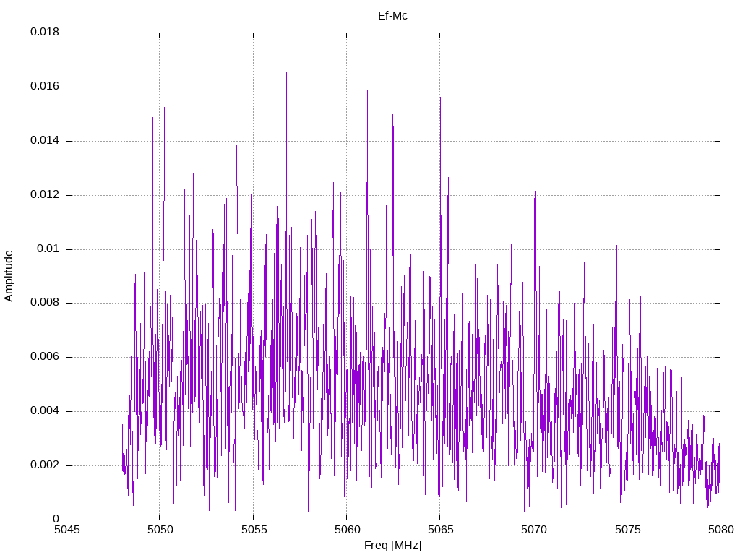
Task: Click the 0.002 y-axis tick label
Action: (45, 465)
